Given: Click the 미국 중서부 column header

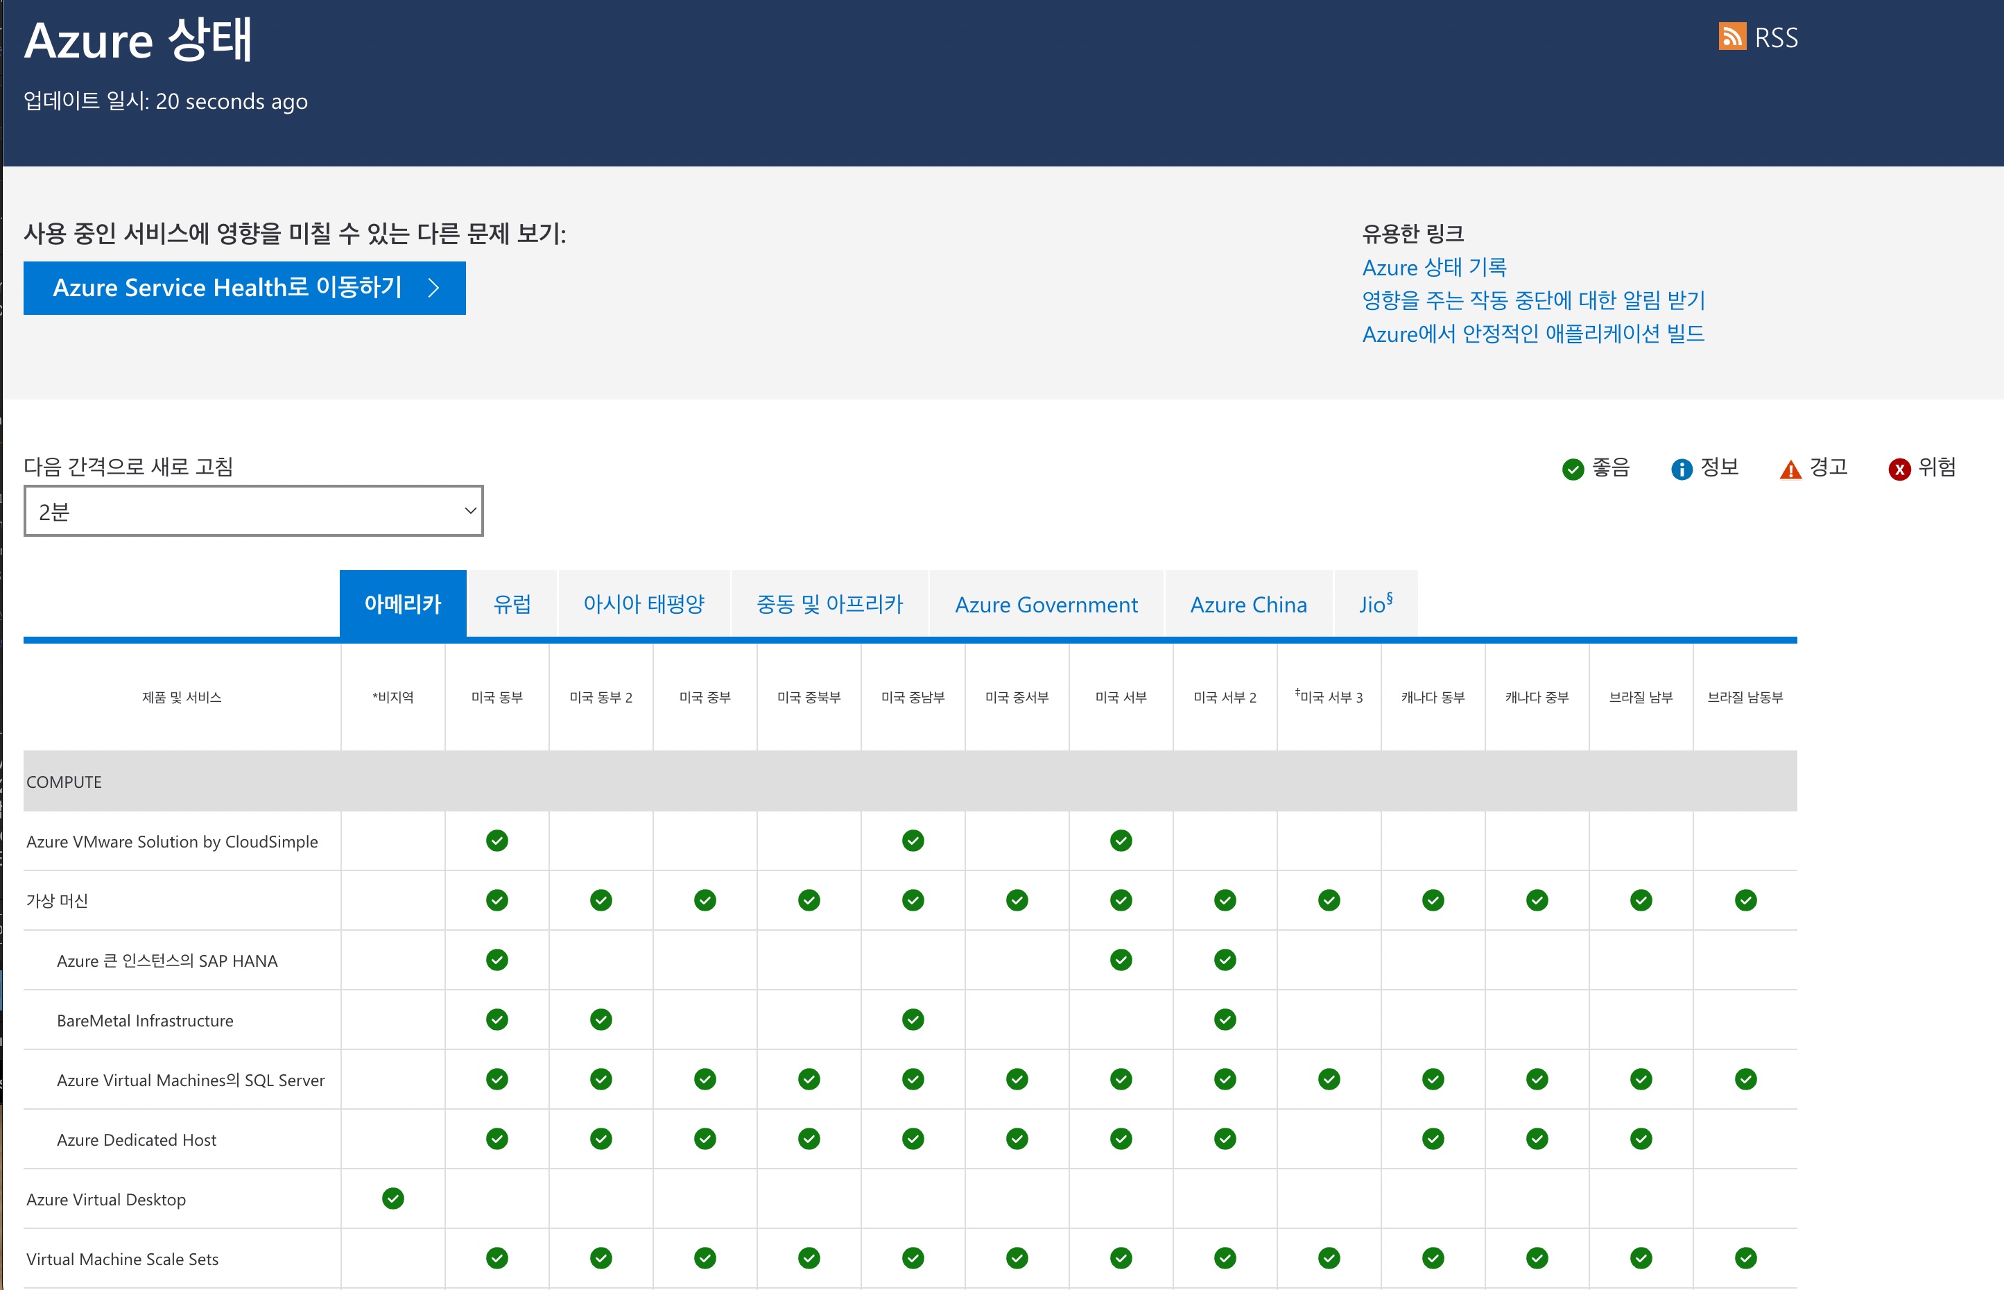Looking at the screenshot, I should click(x=1017, y=697).
